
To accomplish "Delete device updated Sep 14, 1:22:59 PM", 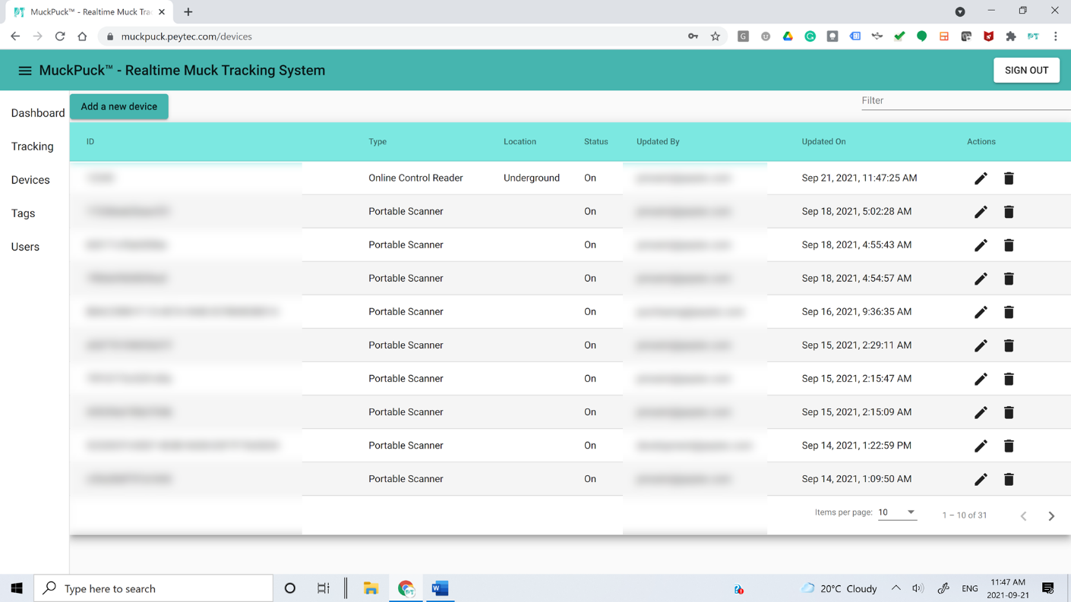I will (1009, 446).
